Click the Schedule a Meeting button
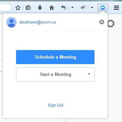The width and height of the screenshot is (122, 122). 55,57
